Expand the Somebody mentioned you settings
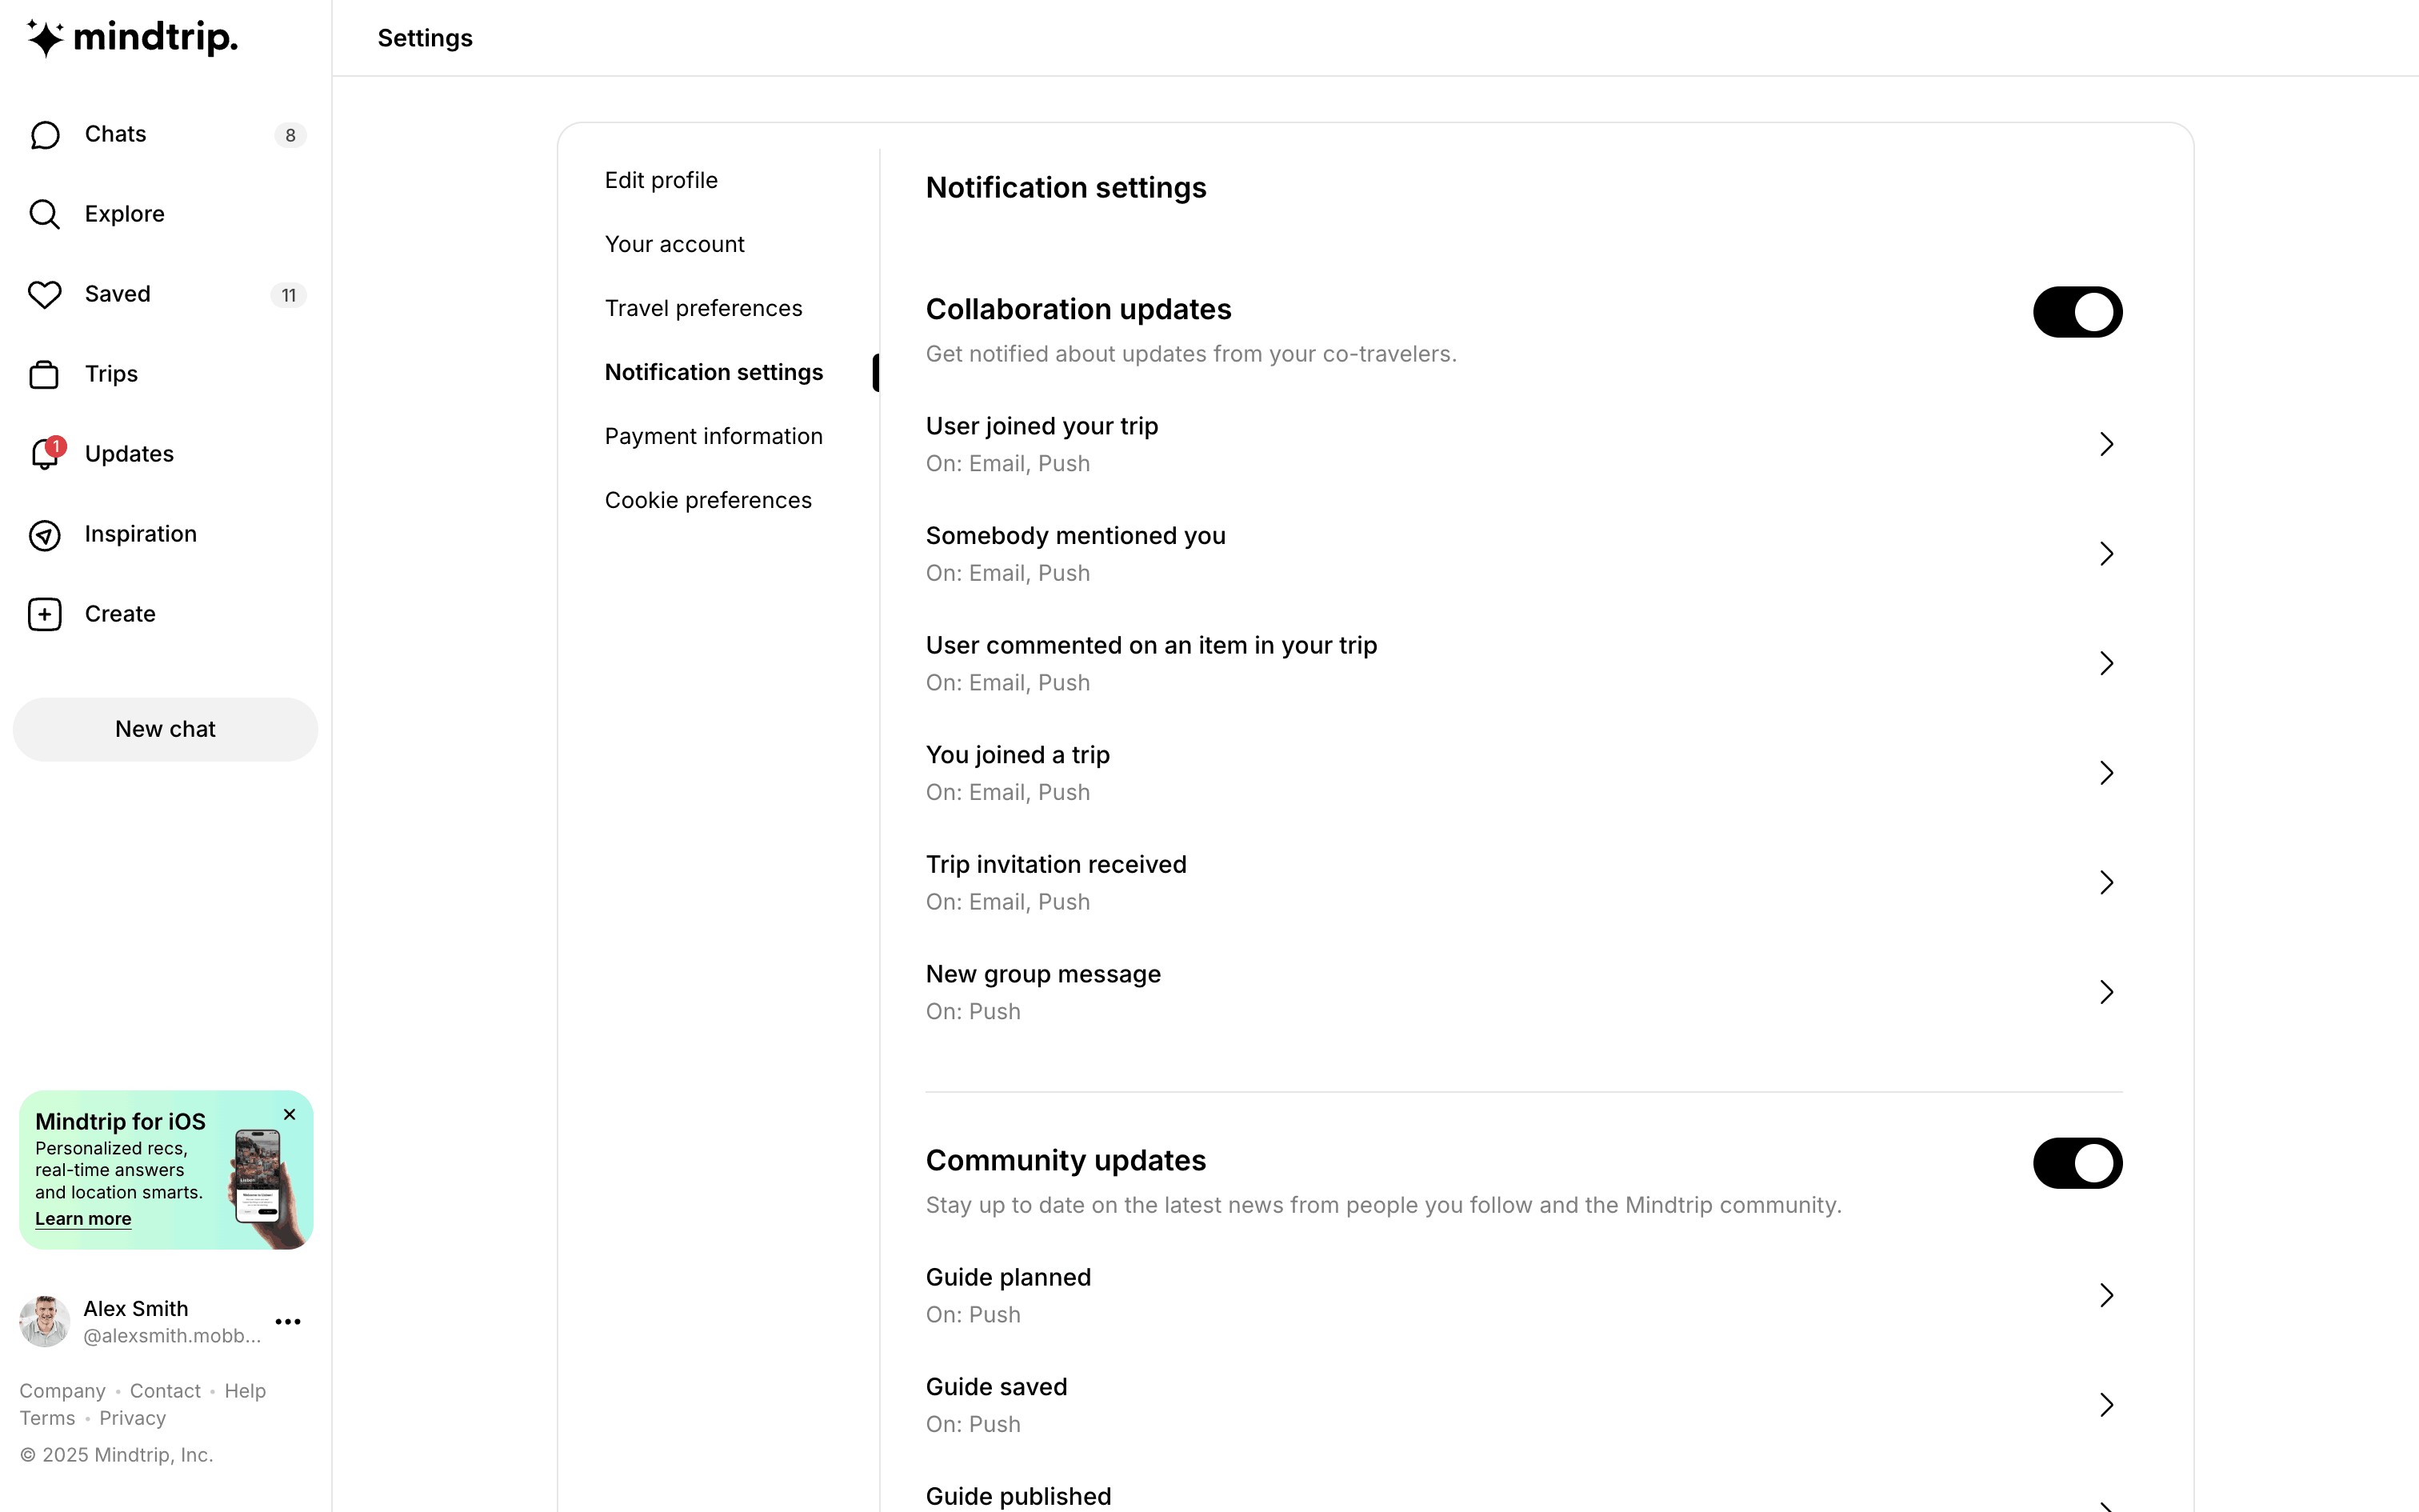 (x=2106, y=554)
